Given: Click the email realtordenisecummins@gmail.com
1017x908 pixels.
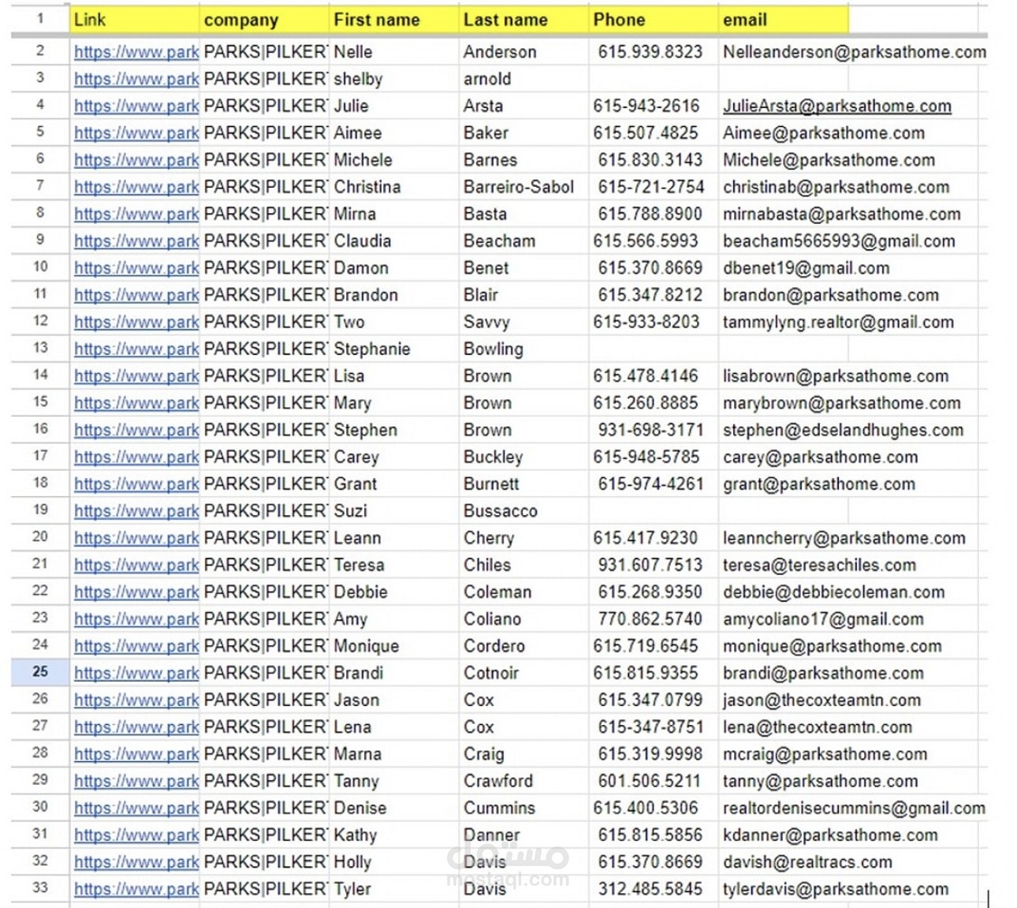Looking at the screenshot, I should pyautogui.click(x=855, y=808).
